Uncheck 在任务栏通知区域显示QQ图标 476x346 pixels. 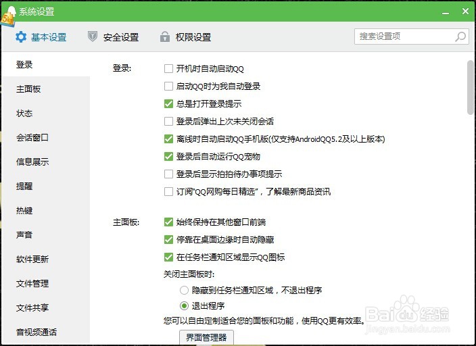click(x=168, y=257)
